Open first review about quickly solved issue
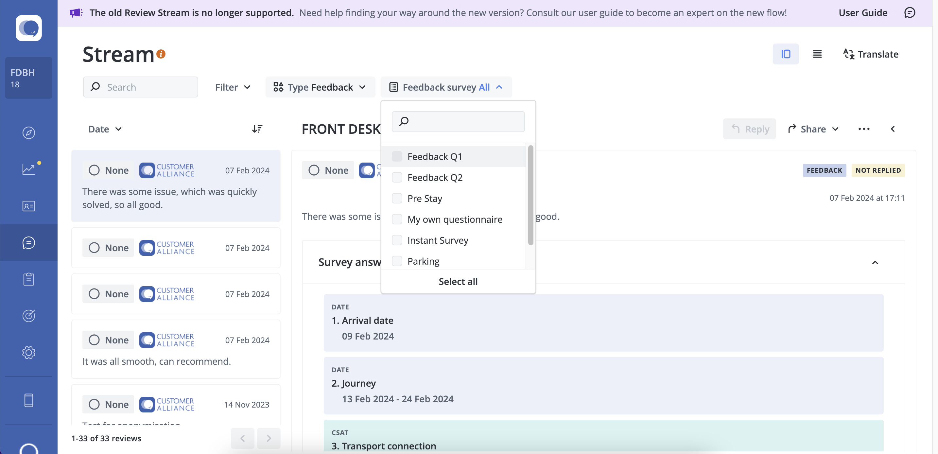This screenshot has height=454, width=938. pyautogui.click(x=176, y=186)
